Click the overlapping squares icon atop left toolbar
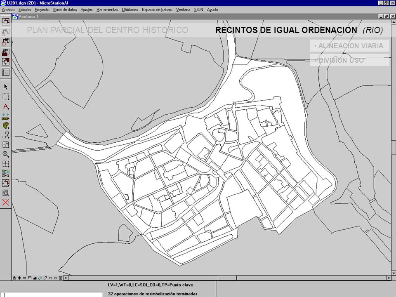 coord(5,22)
